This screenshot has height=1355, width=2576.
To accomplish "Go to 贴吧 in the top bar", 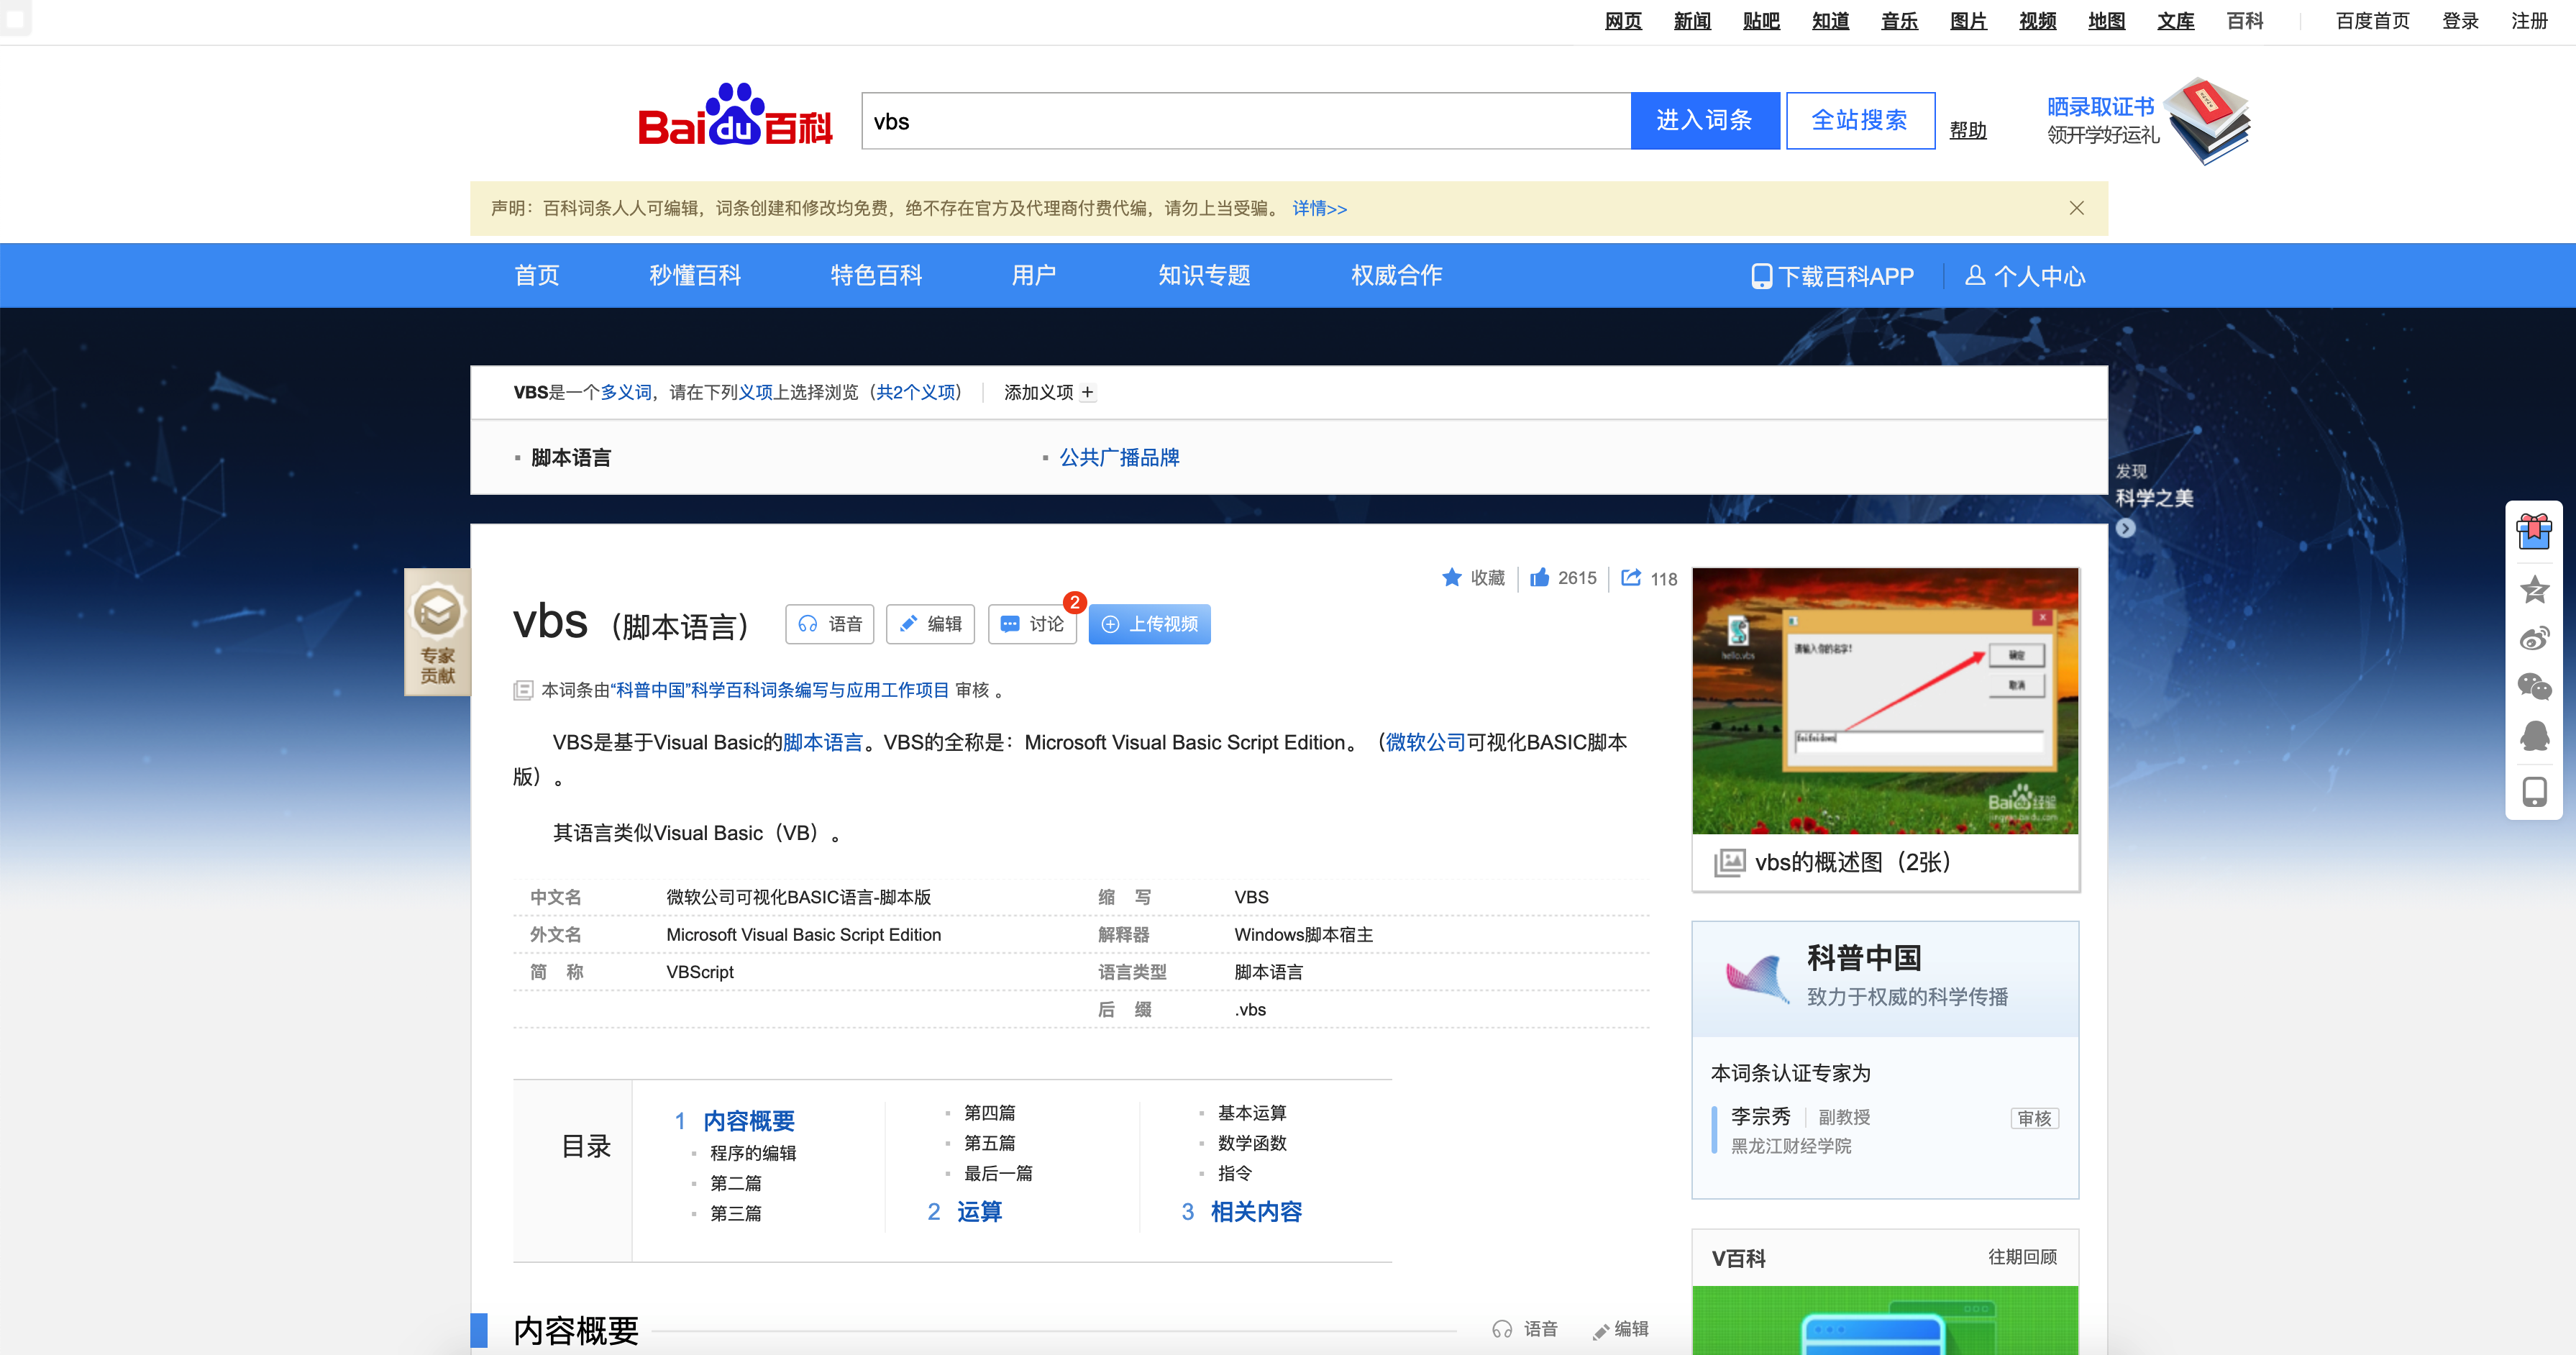I will tap(1761, 21).
